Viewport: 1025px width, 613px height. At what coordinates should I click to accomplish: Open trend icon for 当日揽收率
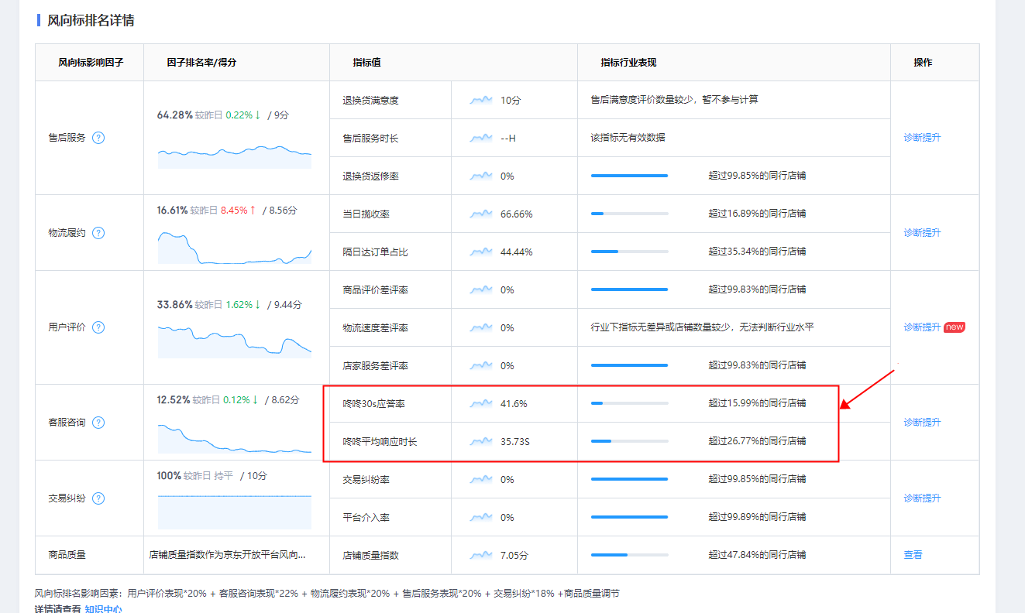coord(481,214)
